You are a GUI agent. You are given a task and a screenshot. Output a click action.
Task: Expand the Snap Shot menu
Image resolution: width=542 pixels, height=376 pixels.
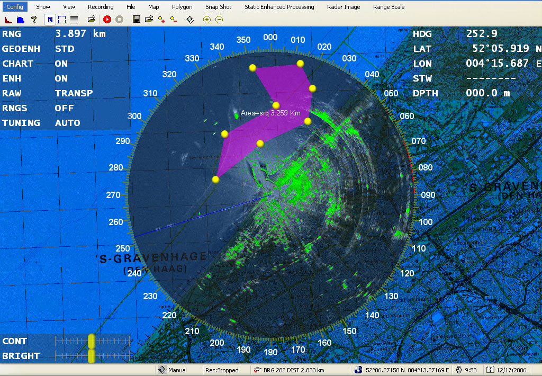pyautogui.click(x=218, y=7)
